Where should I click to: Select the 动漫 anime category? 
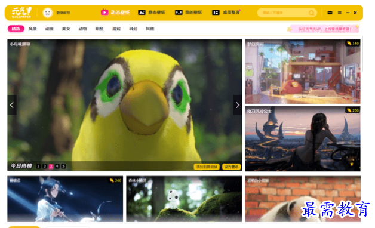tap(50, 29)
